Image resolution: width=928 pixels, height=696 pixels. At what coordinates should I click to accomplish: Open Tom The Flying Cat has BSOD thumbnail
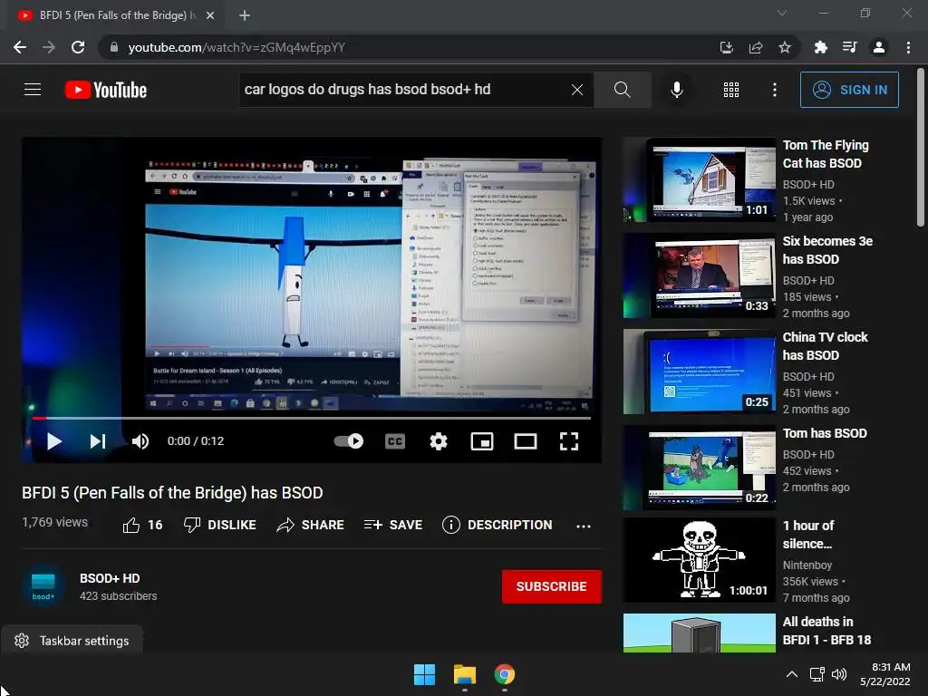(x=699, y=179)
